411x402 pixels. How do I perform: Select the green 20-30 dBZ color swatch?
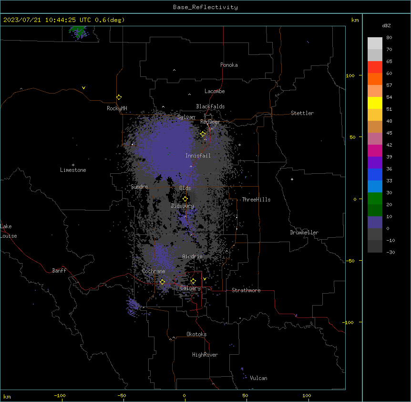point(375,199)
